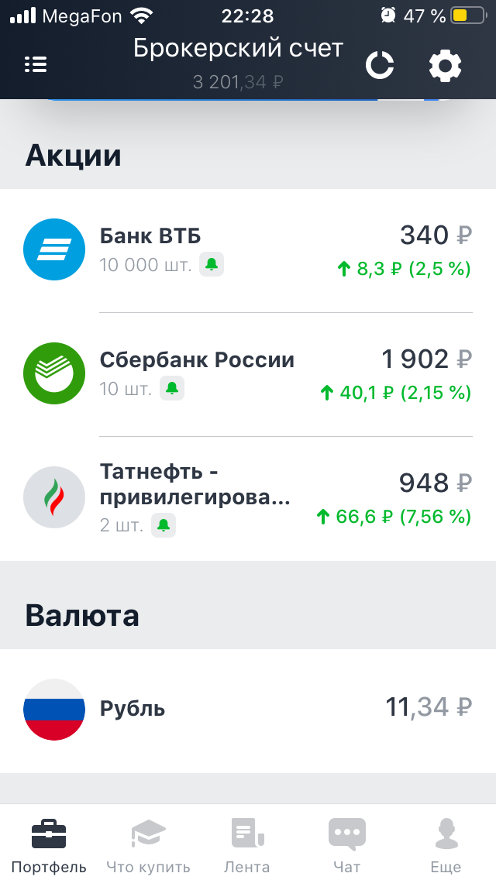Select the Еще menu item
496x880 pixels.
446,844
